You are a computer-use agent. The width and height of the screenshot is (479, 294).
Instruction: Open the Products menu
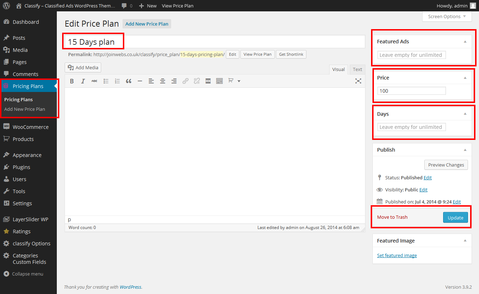point(28,139)
